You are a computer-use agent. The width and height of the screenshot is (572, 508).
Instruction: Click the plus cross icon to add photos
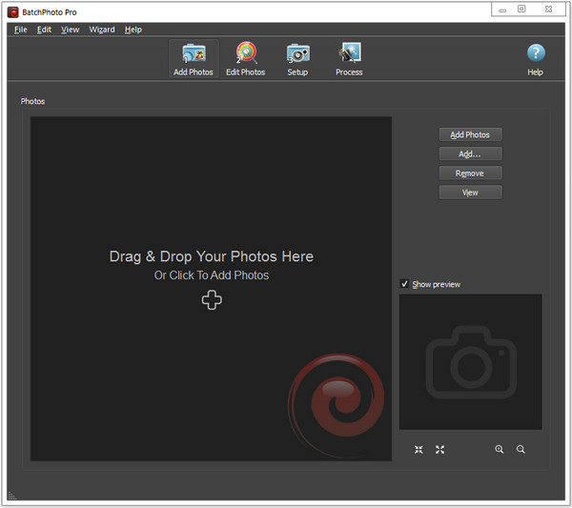[212, 300]
